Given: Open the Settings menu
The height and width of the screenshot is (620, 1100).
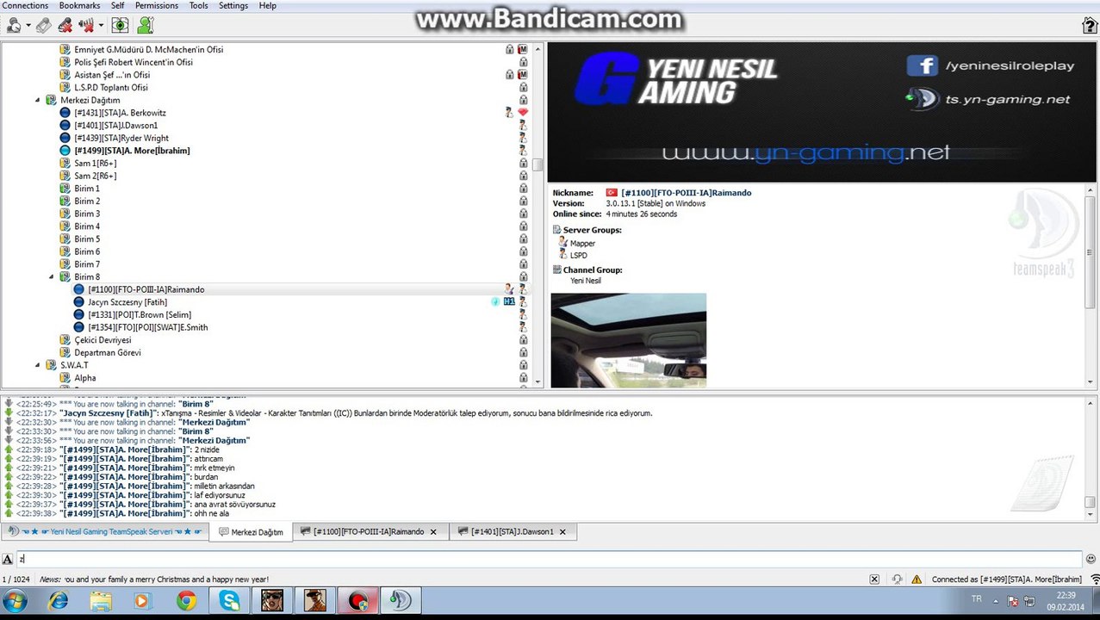Looking at the screenshot, I should pyautogui.click(x=233, y=5).
